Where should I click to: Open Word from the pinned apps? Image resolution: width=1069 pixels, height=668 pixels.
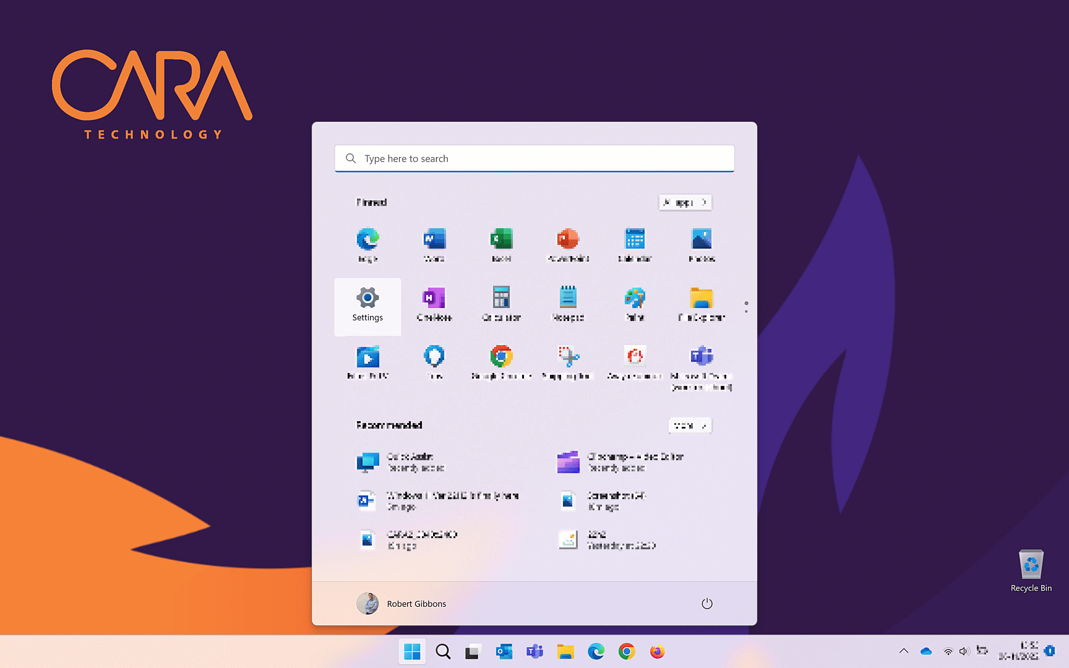click(434, 244)
